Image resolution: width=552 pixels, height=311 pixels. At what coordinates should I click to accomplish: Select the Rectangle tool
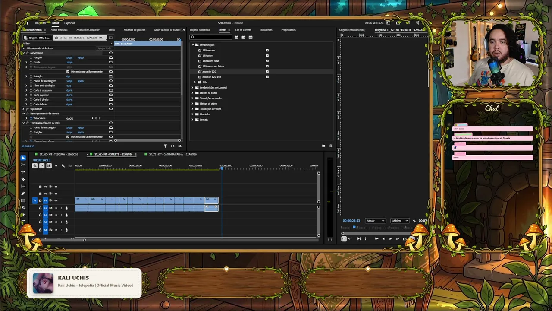click(x=23, y=200)
